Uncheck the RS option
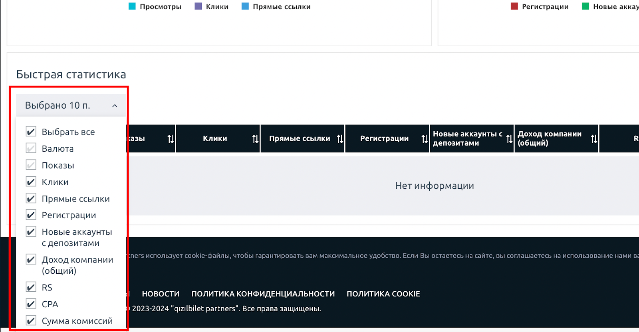Image resolution: width=639 pixels, height=332 pixels. click(31, 287)
